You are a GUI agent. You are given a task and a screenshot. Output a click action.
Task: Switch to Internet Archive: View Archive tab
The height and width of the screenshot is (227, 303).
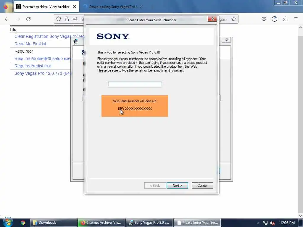46,7
